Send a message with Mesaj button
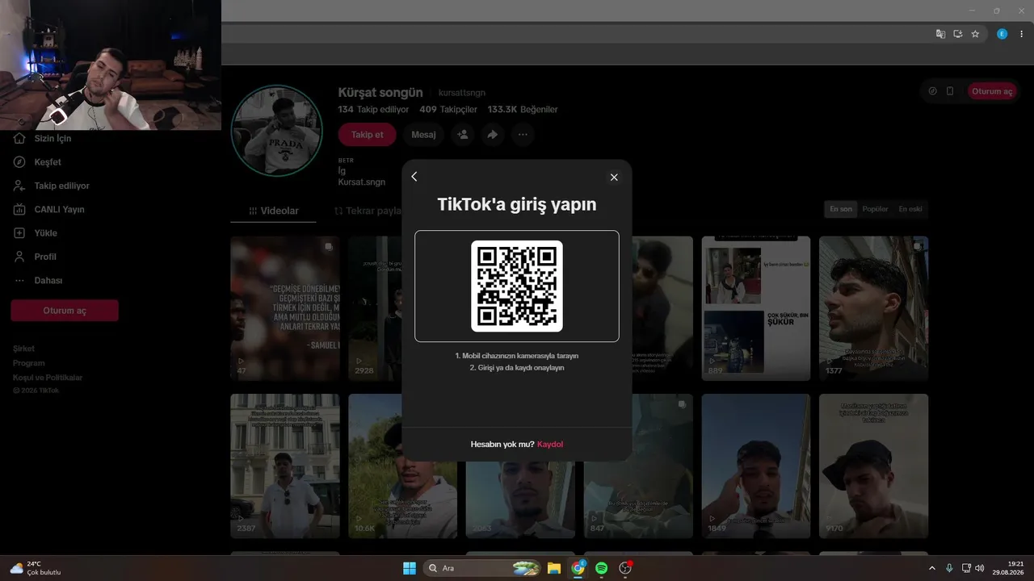 click(x=423, y=135)
